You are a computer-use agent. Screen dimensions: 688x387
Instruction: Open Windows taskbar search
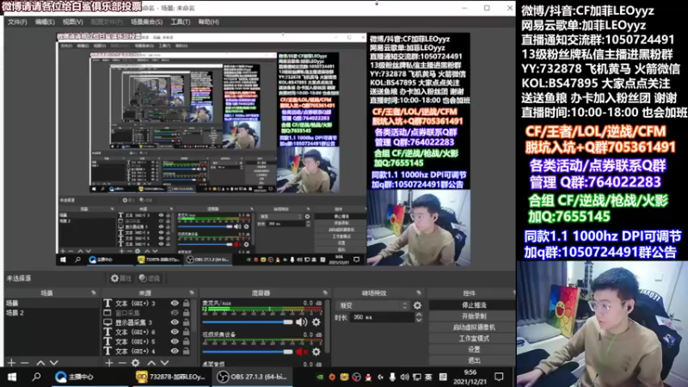pos(36,377)
